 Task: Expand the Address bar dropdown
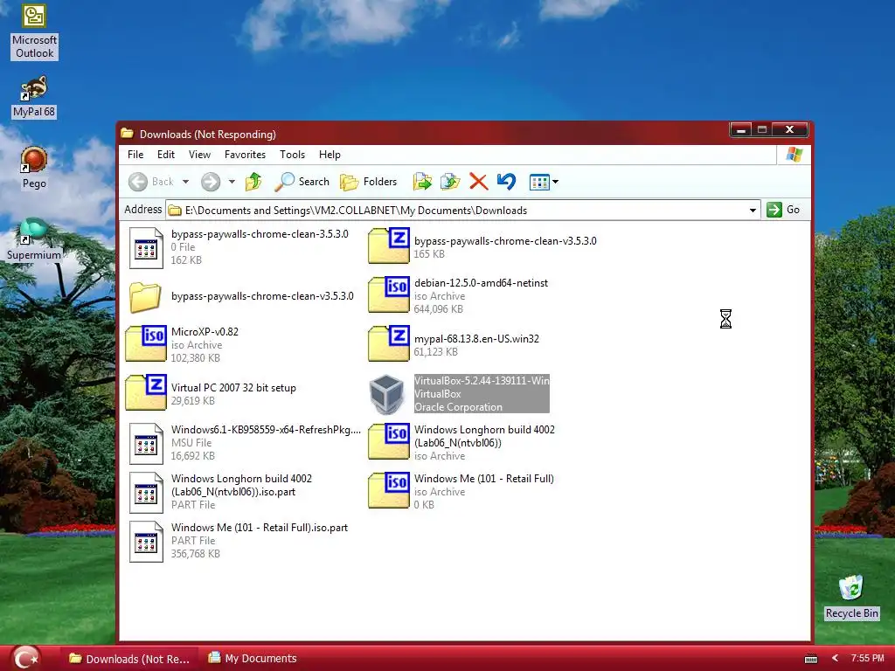tap(753, 211)
